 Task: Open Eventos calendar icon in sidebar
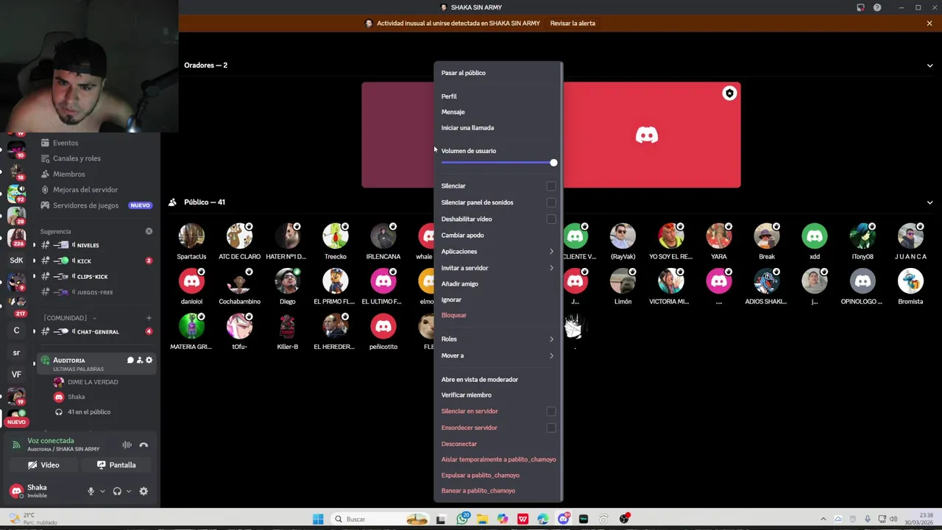[45, 143]
